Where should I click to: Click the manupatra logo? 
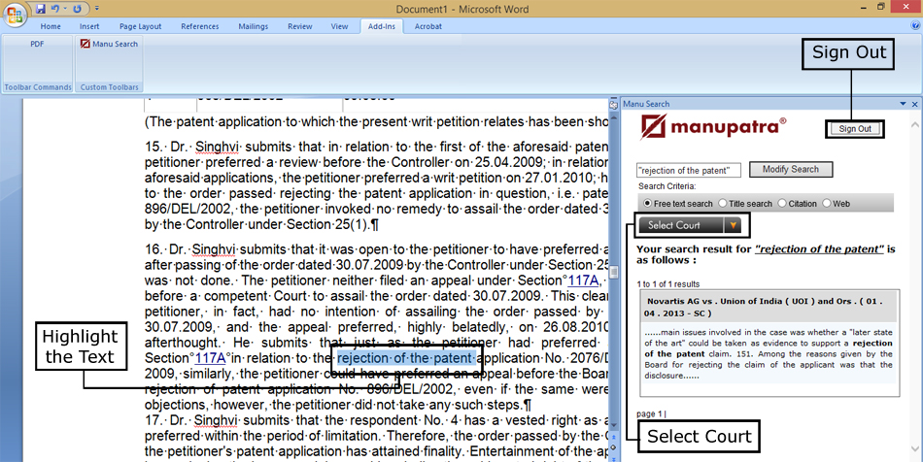point(713,126)
